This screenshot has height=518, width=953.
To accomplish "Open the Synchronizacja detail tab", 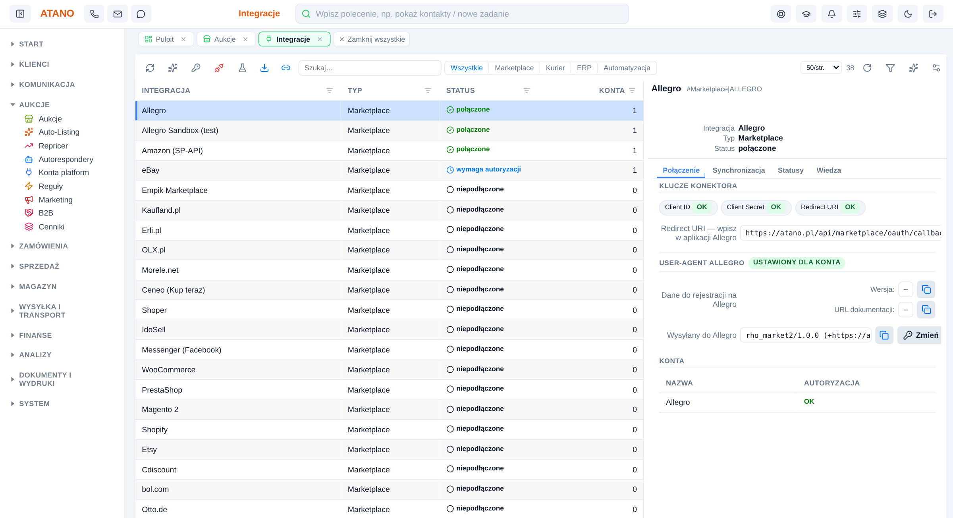I will (x=739, y=170).
